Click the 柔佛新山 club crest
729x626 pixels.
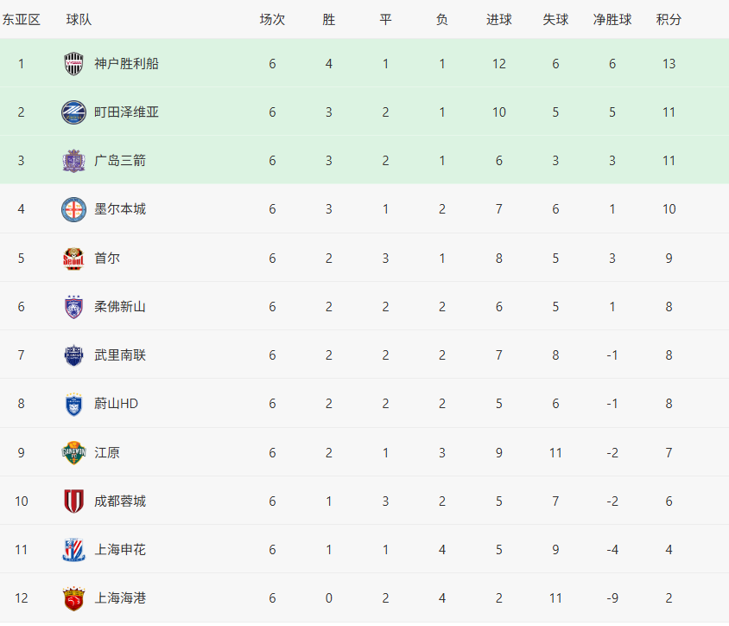[x=73, y=306]
